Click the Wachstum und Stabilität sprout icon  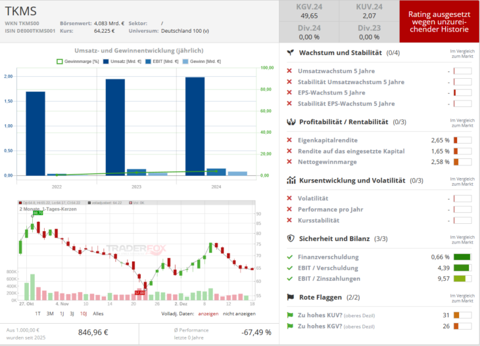click(290, 53)
